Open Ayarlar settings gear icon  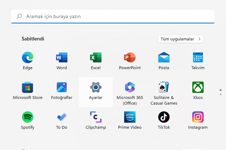coord(96,87)
